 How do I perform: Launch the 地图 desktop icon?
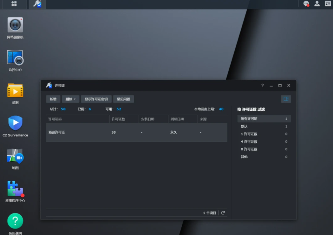(15, 159)
